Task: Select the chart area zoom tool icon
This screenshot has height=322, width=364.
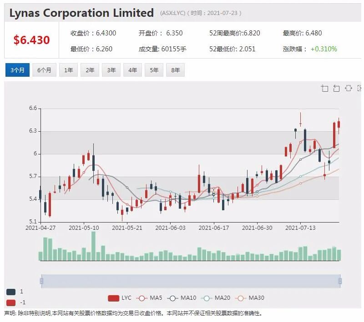Action: tap(325, 88)
